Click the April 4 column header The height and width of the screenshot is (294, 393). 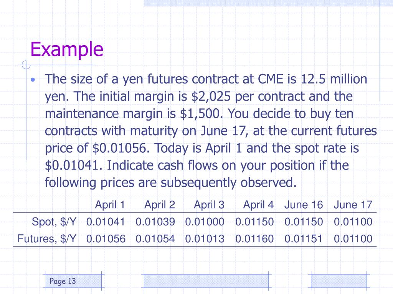[258, 205]
